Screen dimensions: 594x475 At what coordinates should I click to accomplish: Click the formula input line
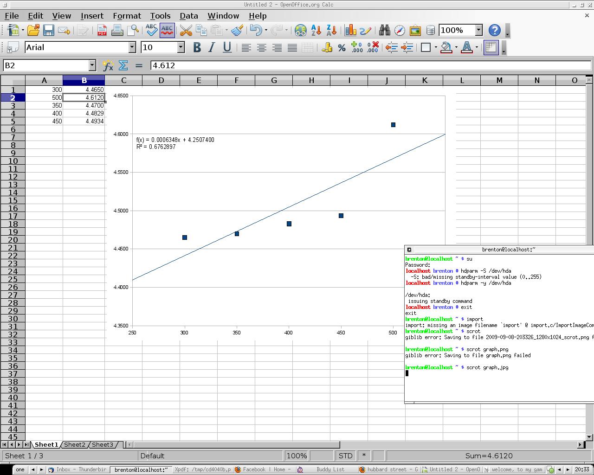(x=370, y=65)
